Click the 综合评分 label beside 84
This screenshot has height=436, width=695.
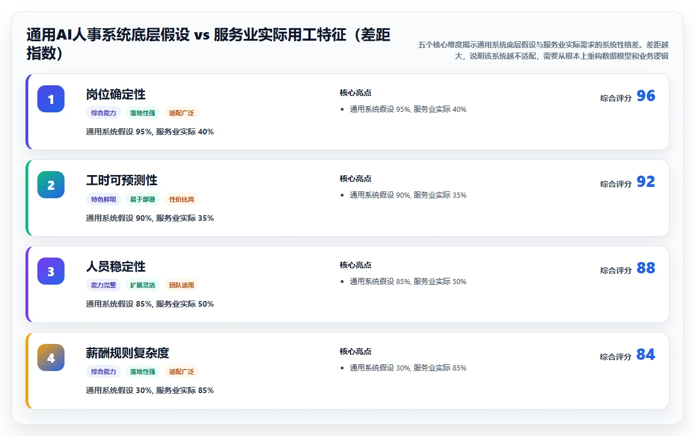(616, 357)
